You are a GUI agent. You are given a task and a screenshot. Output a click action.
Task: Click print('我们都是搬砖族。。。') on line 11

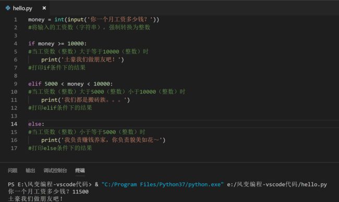[x=86, y=100]
